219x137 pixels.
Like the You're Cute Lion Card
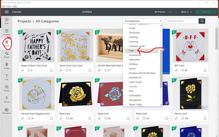click(67, 70)
